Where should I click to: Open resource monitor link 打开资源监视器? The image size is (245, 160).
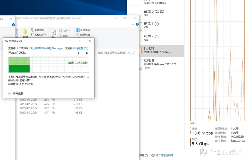click(x=164, y=155)
